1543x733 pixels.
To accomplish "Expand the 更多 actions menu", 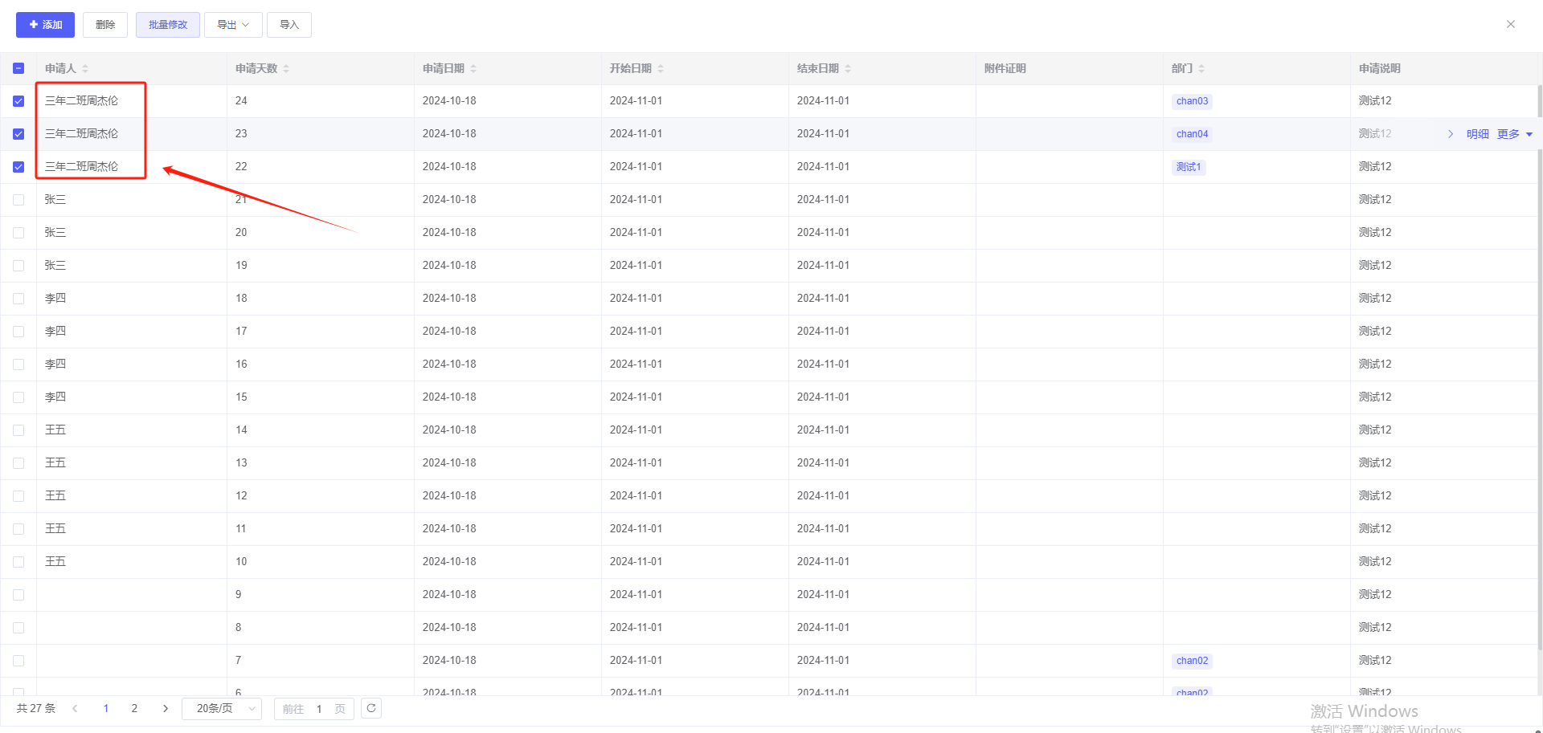I will (x=1514, y=134).
